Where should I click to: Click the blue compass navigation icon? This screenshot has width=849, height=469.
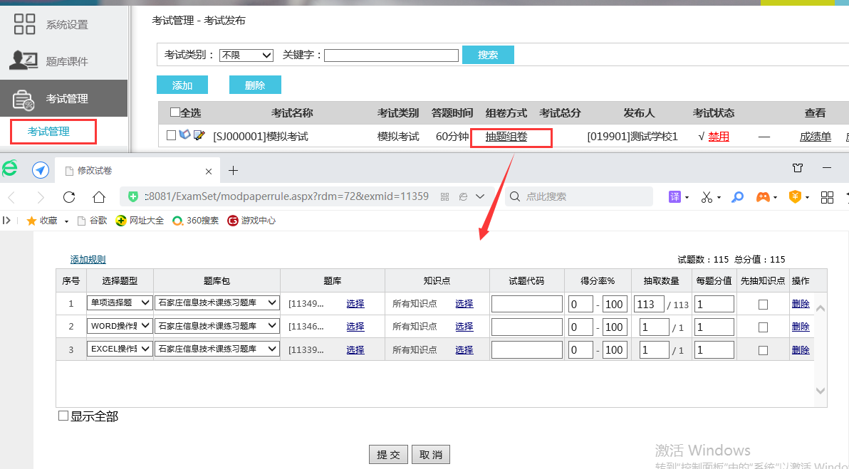(x=41, y=170)
